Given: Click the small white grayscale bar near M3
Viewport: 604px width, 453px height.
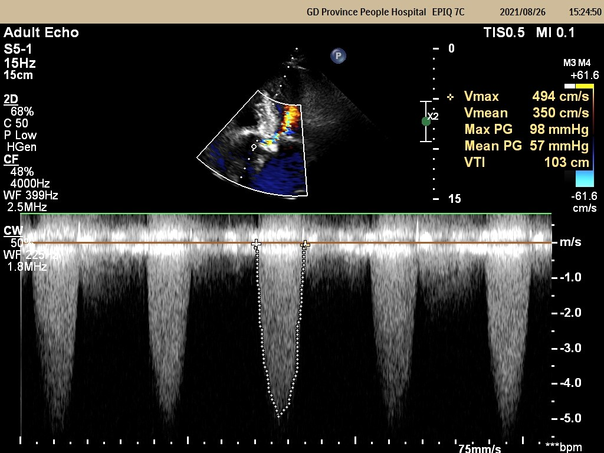Looking at the screenshot, I should click(x=570, y=86).
